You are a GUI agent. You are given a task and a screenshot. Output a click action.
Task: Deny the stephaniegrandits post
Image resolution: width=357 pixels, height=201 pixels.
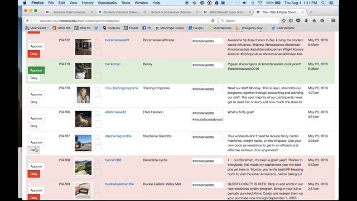[x=33, y=150]
